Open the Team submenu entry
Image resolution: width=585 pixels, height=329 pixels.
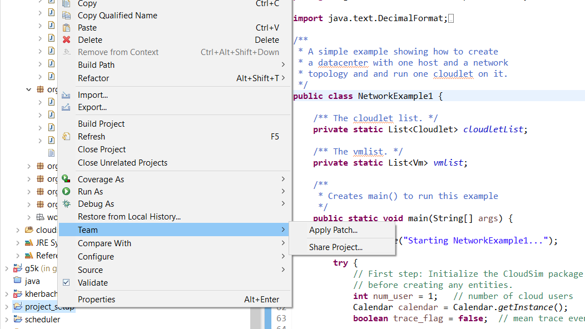tap(175, 230)
